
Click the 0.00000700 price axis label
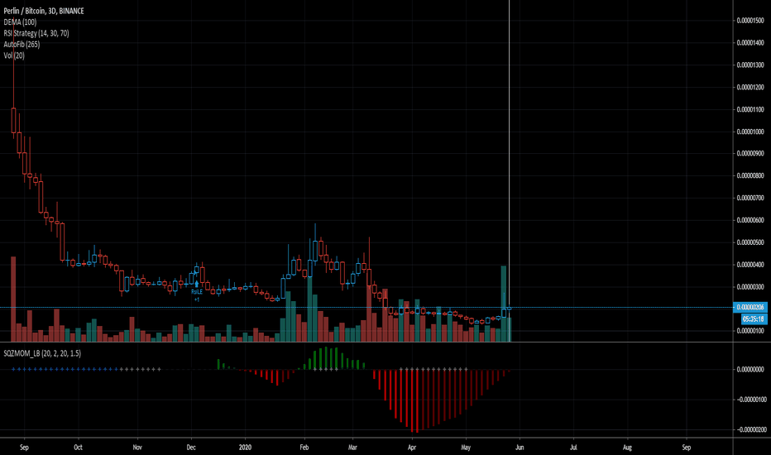(x=750, y=198)
